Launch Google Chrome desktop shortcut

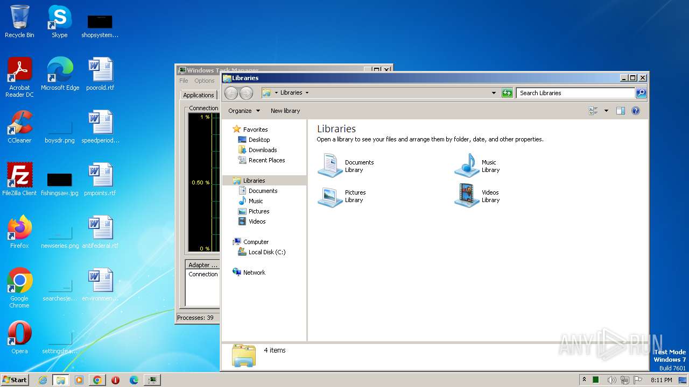tap(19, 288)
